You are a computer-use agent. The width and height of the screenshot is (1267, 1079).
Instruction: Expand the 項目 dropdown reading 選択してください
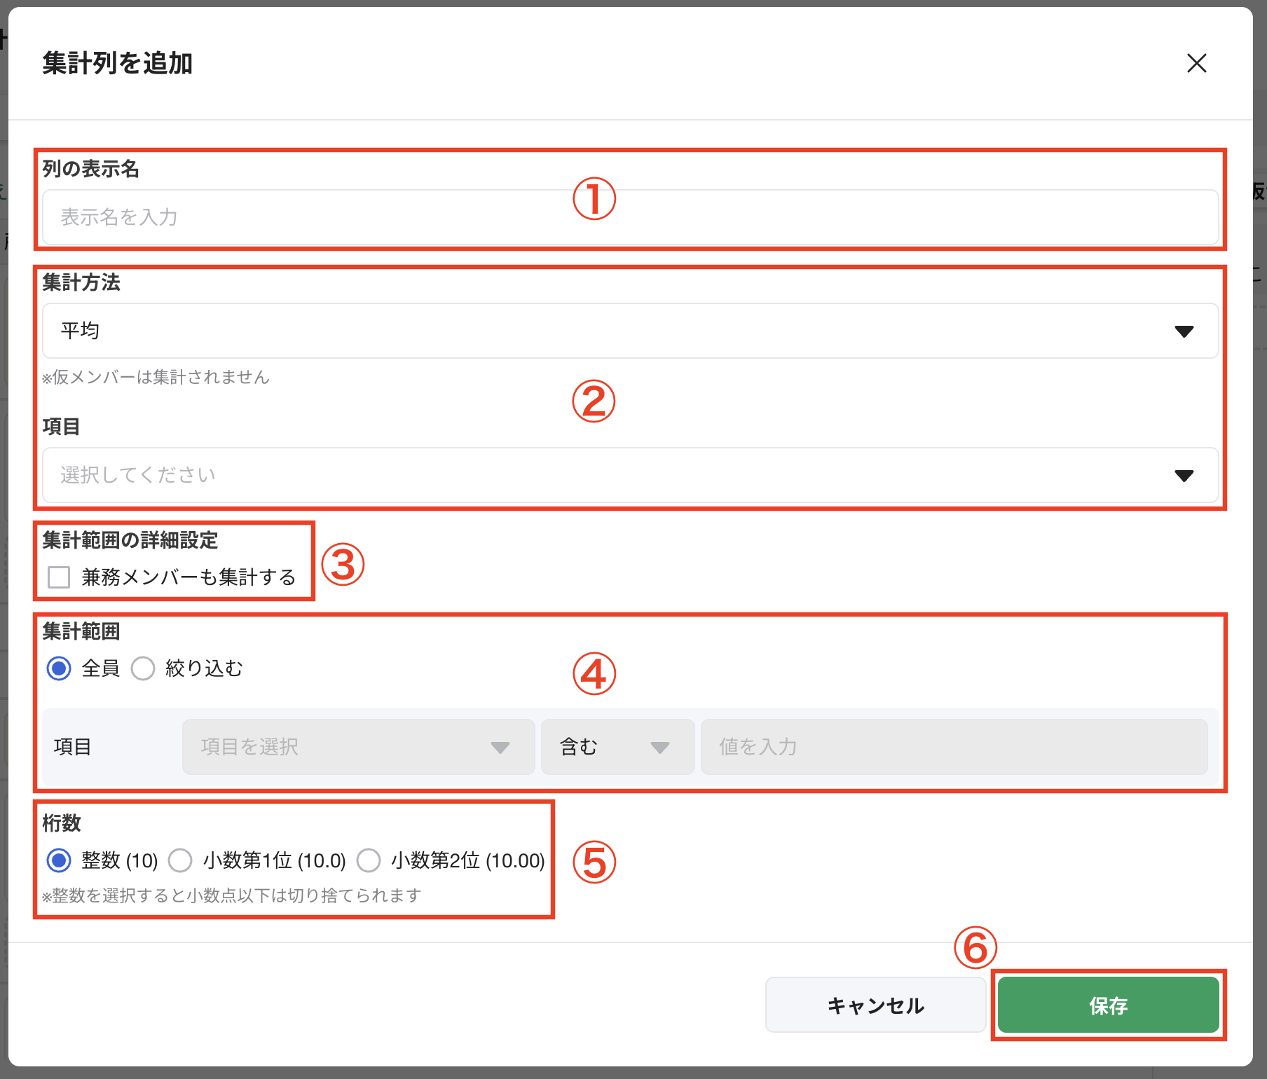click(629, 475)
